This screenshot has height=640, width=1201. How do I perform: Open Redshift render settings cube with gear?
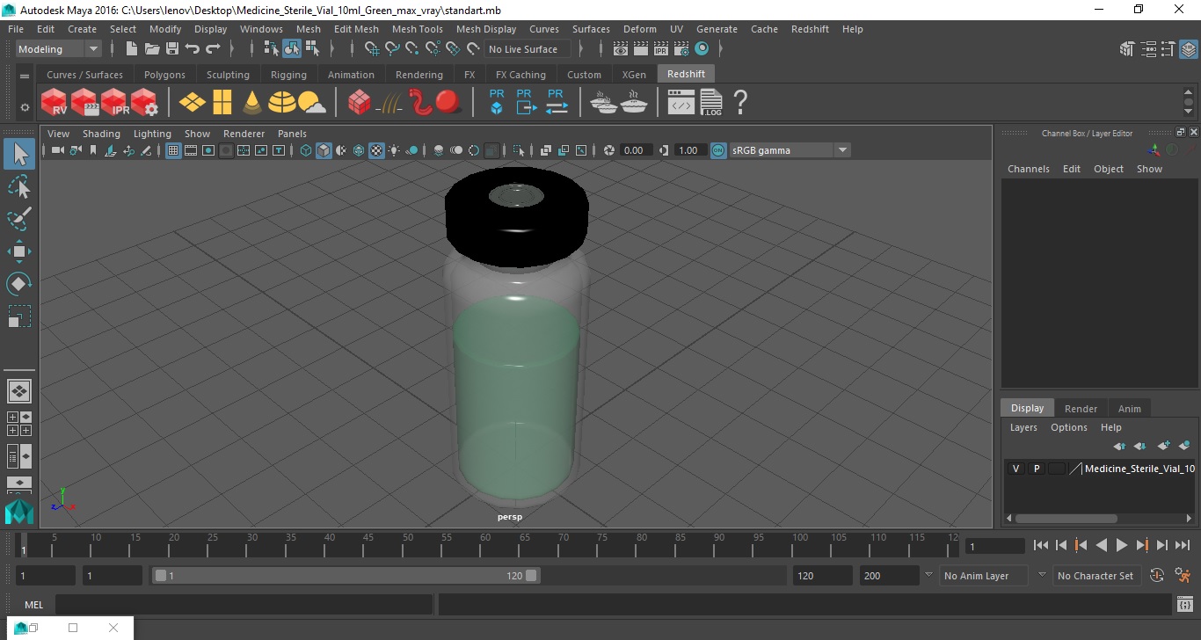[144, 103]
